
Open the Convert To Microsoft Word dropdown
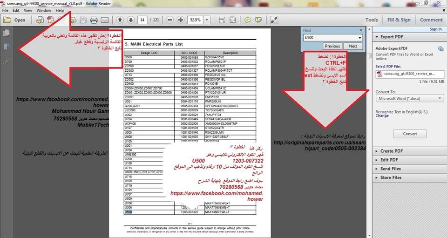tap(410, 98)
